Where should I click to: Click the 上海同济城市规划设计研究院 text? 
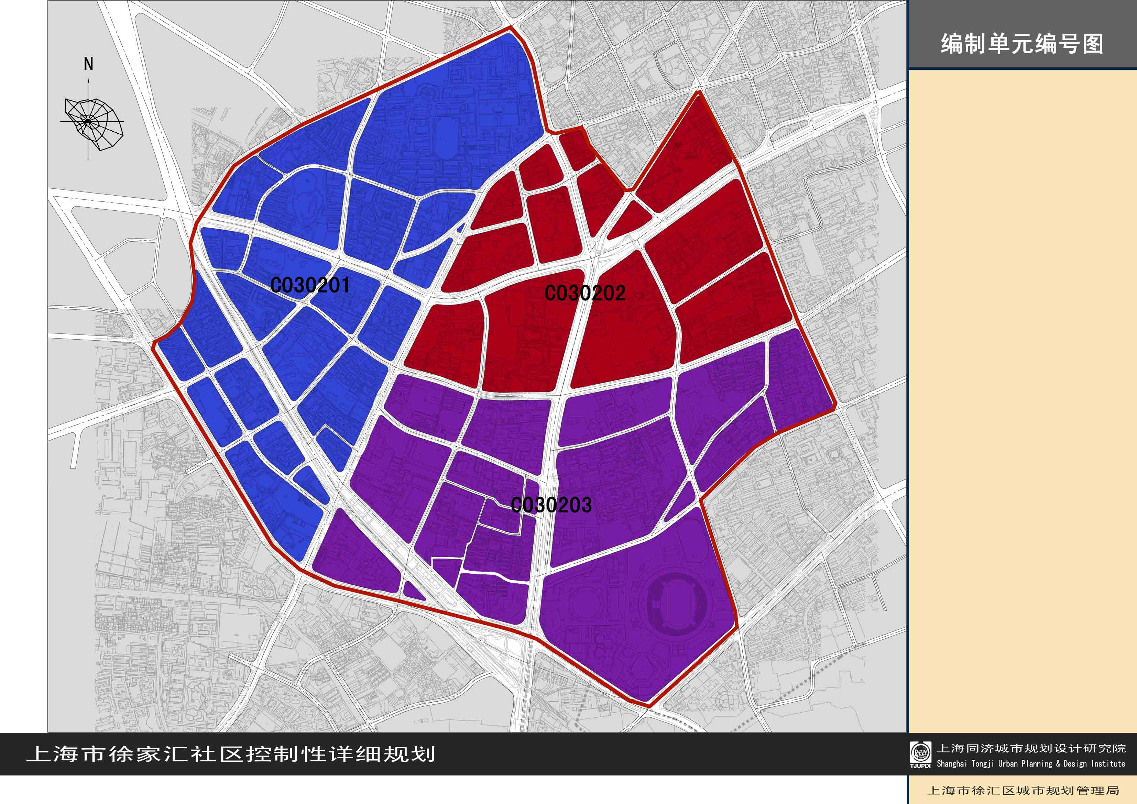[1031, 748]
